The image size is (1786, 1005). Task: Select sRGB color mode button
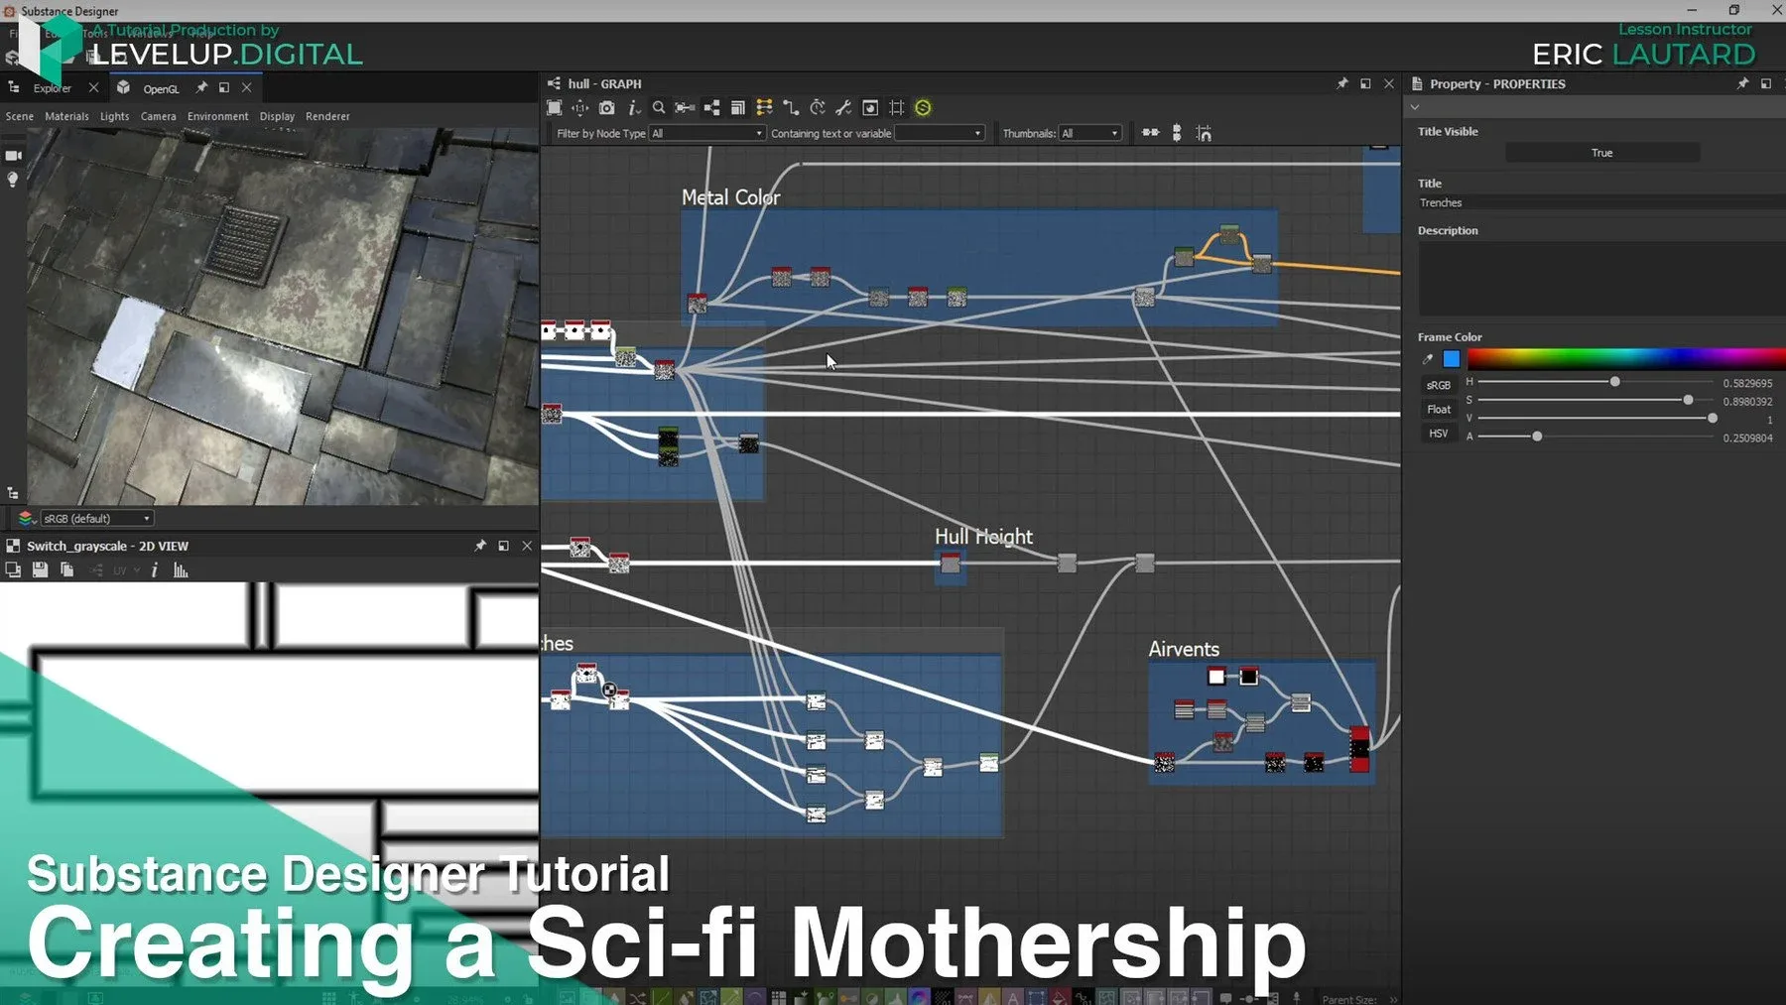click(x=1439, y=385)
